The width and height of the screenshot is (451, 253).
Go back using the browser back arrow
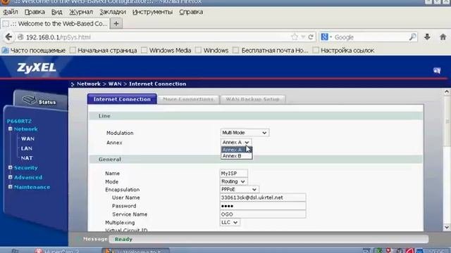point(8,37)
